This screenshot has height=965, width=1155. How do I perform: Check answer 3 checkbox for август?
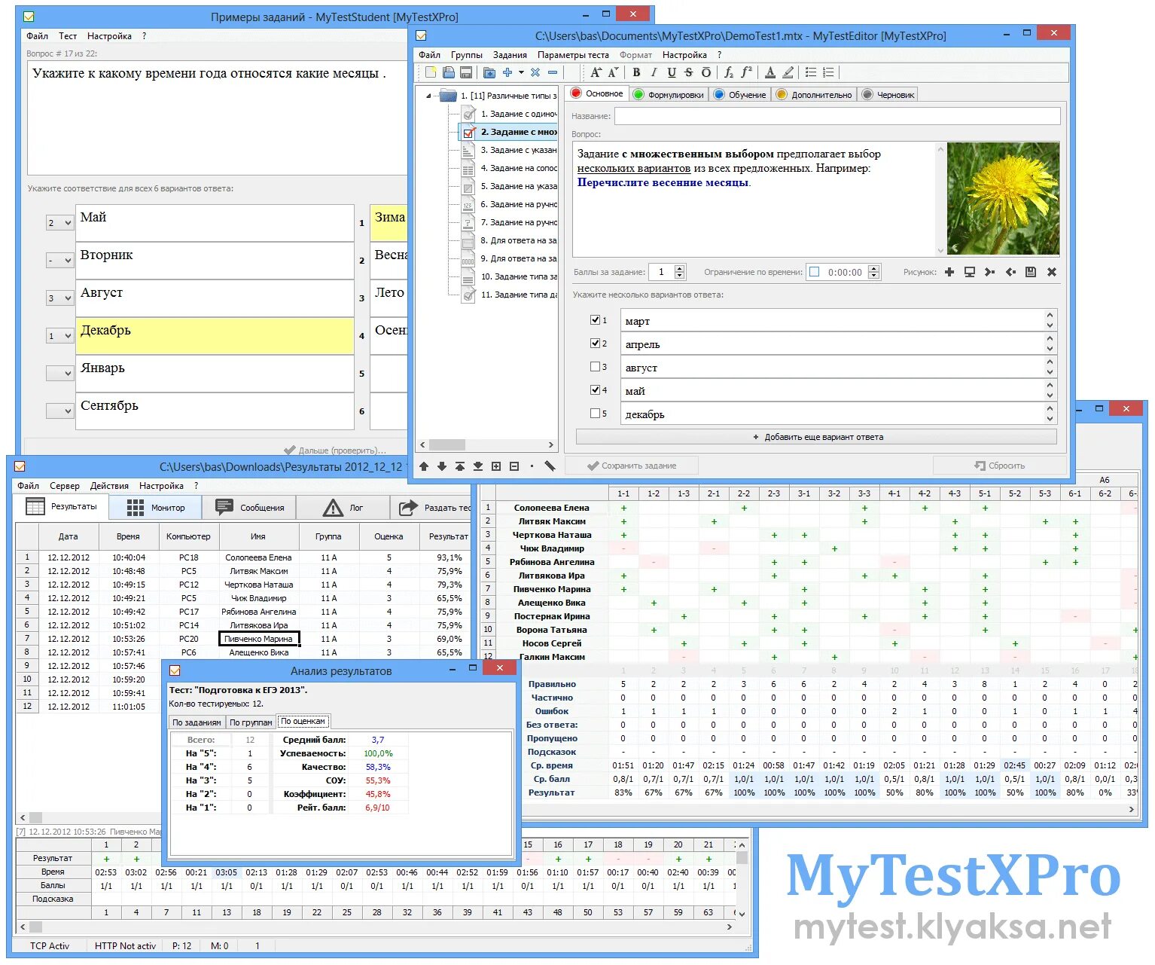pyautogui.click(x=596, y=367)
